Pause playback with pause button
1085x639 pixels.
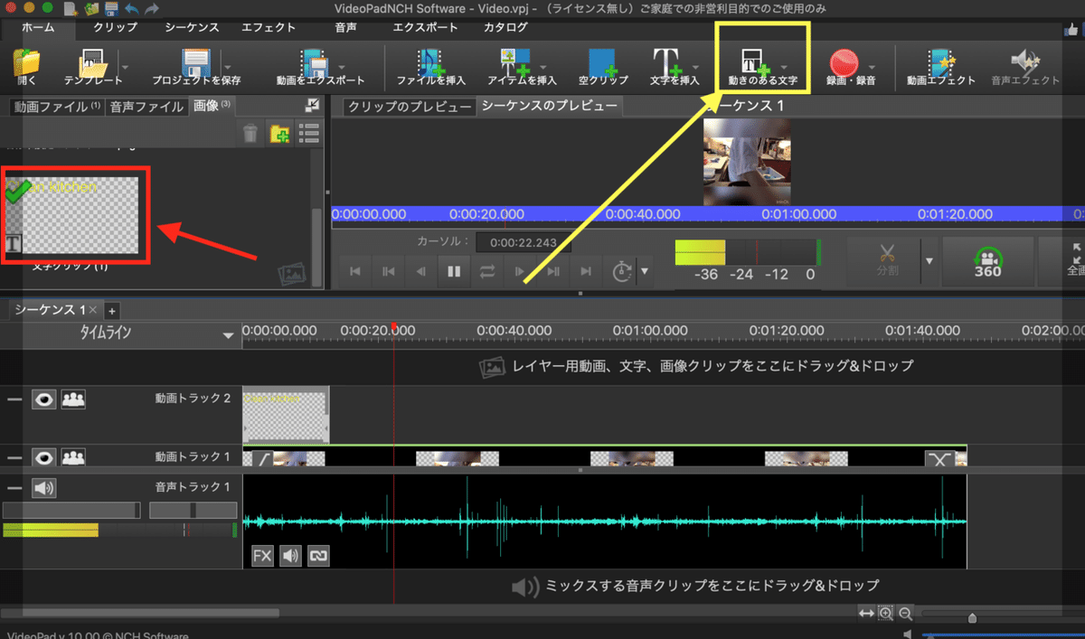tap(454, 270)
